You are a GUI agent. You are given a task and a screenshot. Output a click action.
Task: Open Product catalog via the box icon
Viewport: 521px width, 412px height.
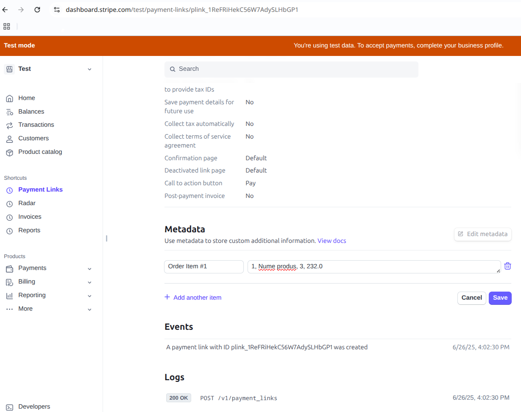9,152
